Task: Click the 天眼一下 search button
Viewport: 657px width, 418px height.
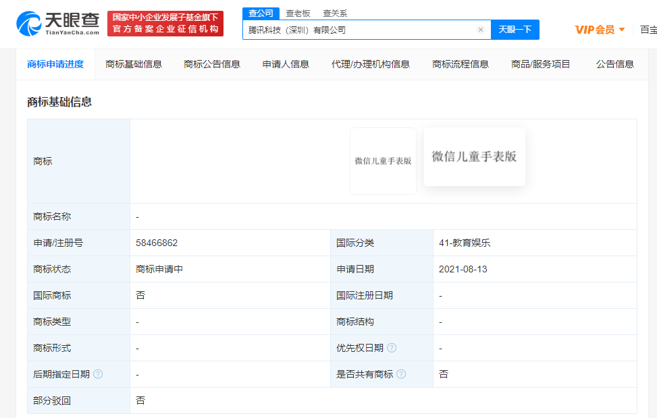Action: (x=515, y=30)
